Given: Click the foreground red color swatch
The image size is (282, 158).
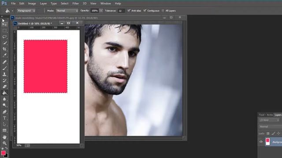Looking at the screenshot, I should [3, 153].
